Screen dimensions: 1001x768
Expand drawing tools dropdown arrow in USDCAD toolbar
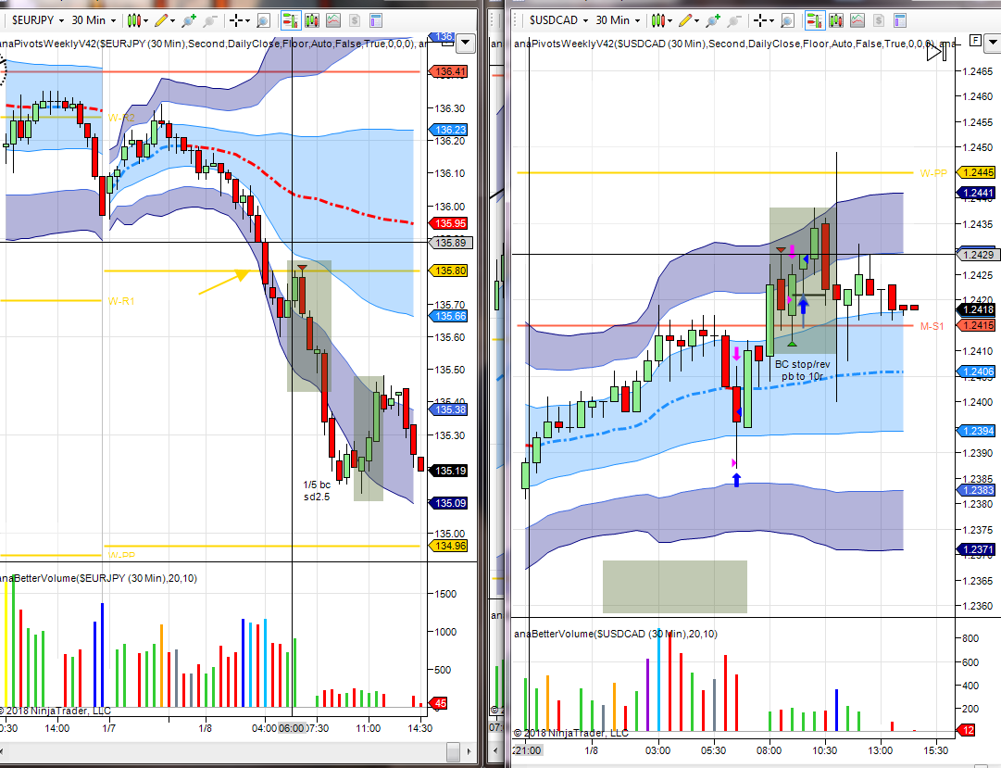[697, 21]
